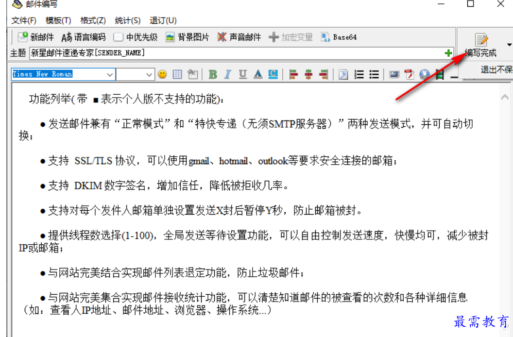Open 模板(T) menu
The width and height of the screenshot is (513, 337).
[58, 20]
